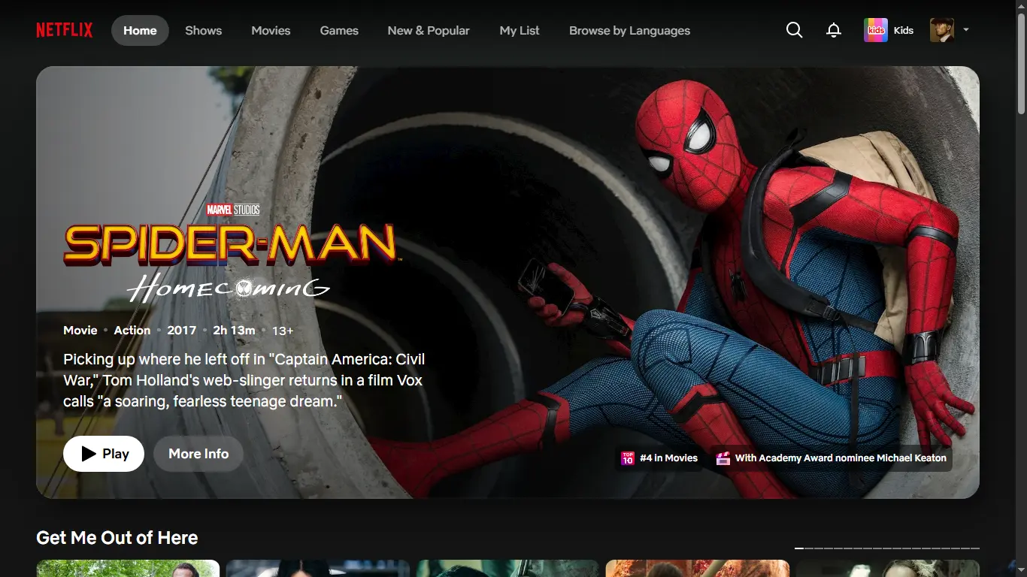
Task: Switch to the Kids profile
Action: pyautogui.click(x=889, y=30)
